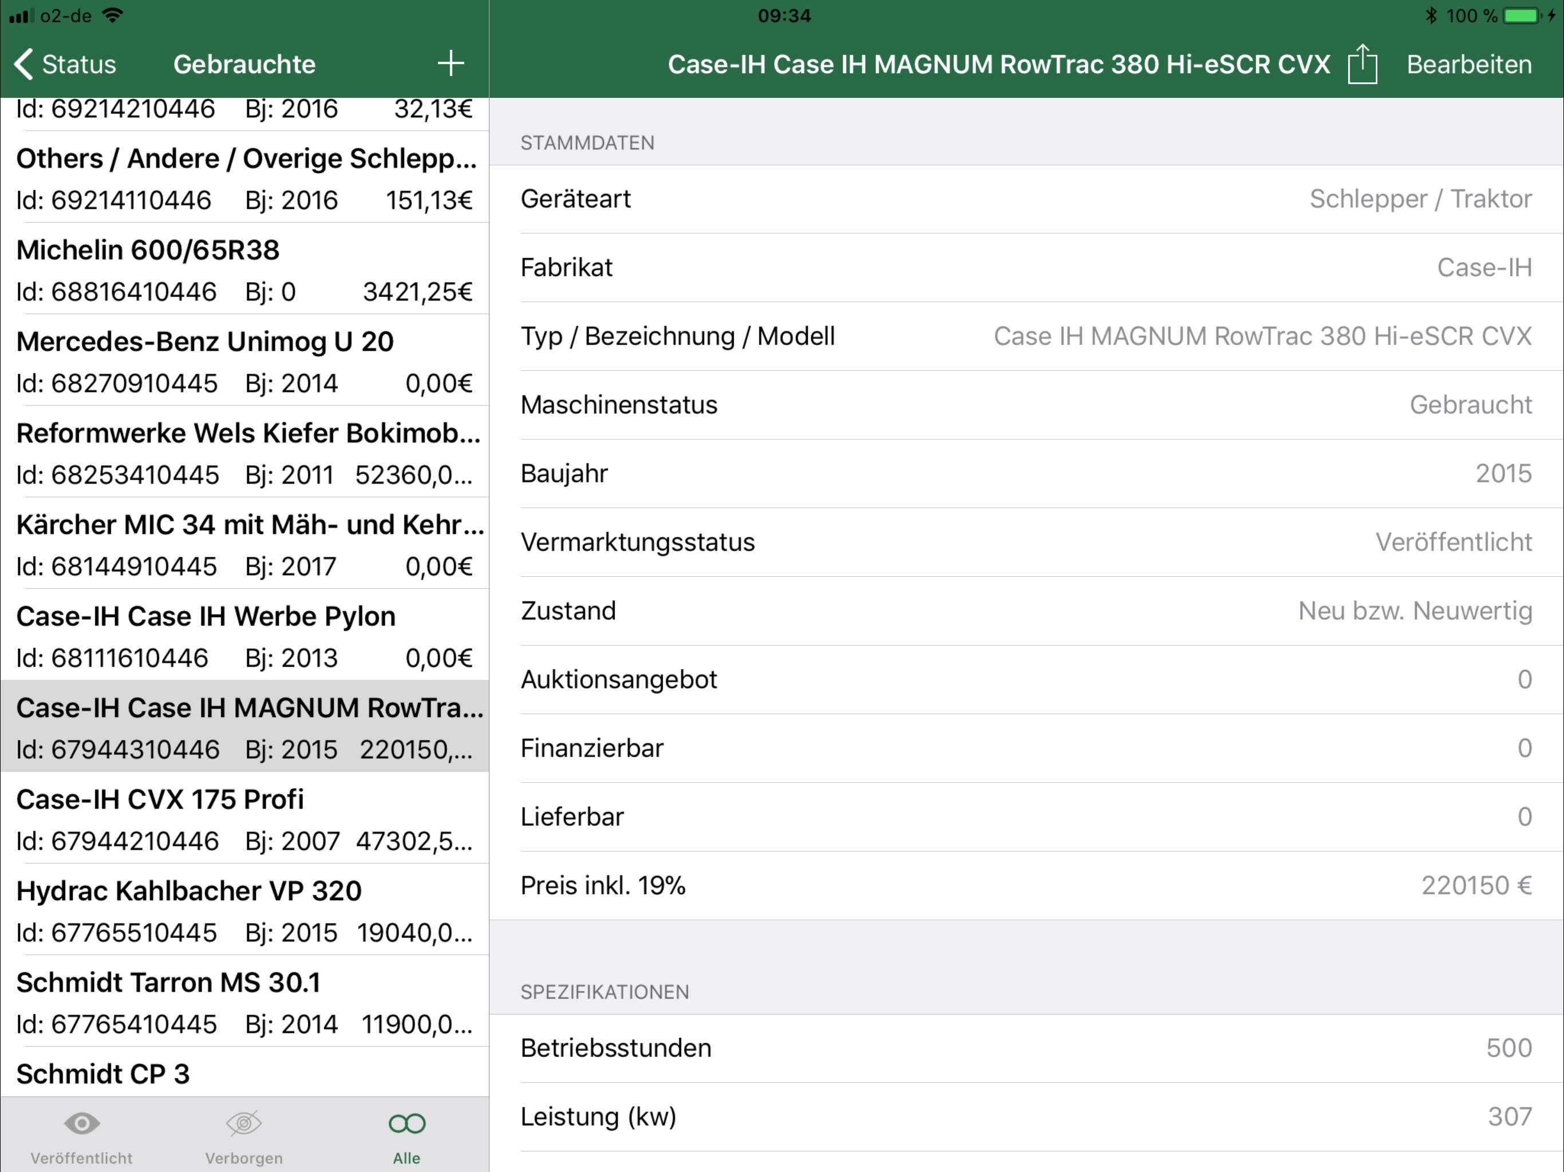Viewport: 1564px width, 1172px height.
Task: Select Mercedes-Benz Unimog U 20 entry
Action: coord(244,361)
